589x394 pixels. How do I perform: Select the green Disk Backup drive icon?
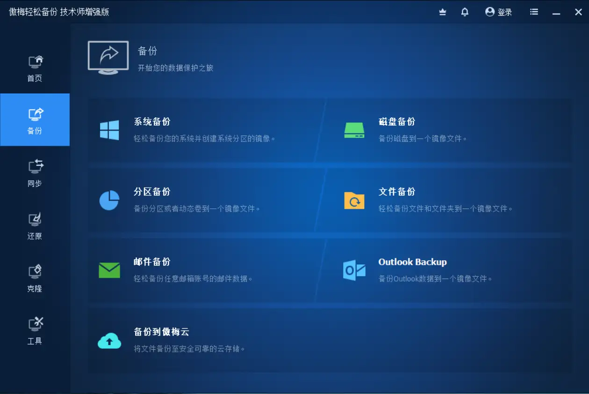tap(354, 129)
